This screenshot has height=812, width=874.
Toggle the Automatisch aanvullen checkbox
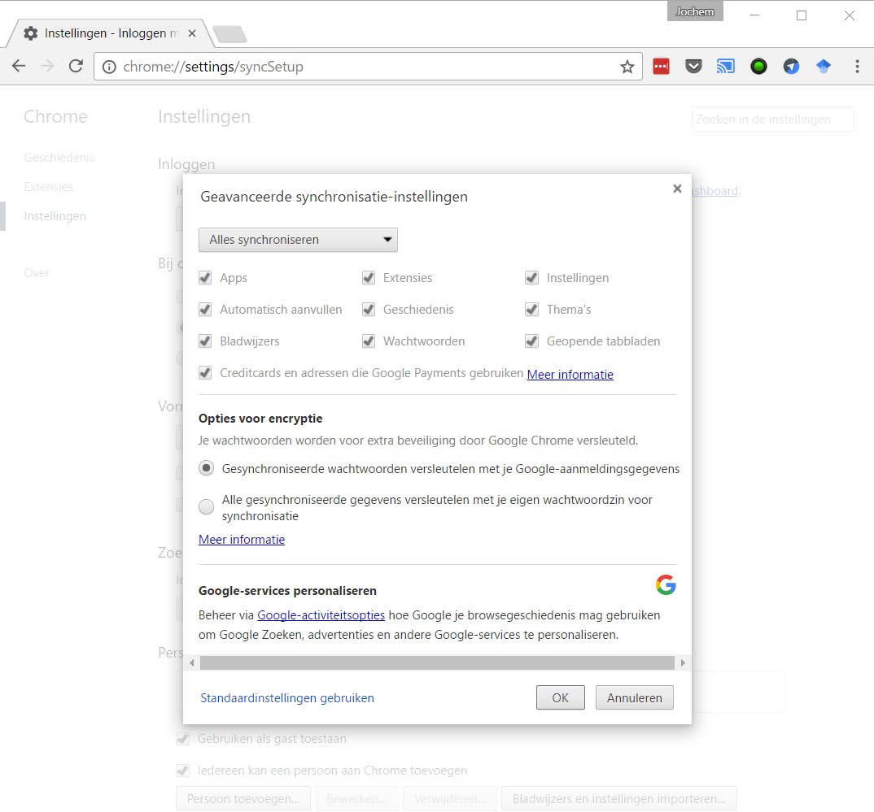(205, 310)
